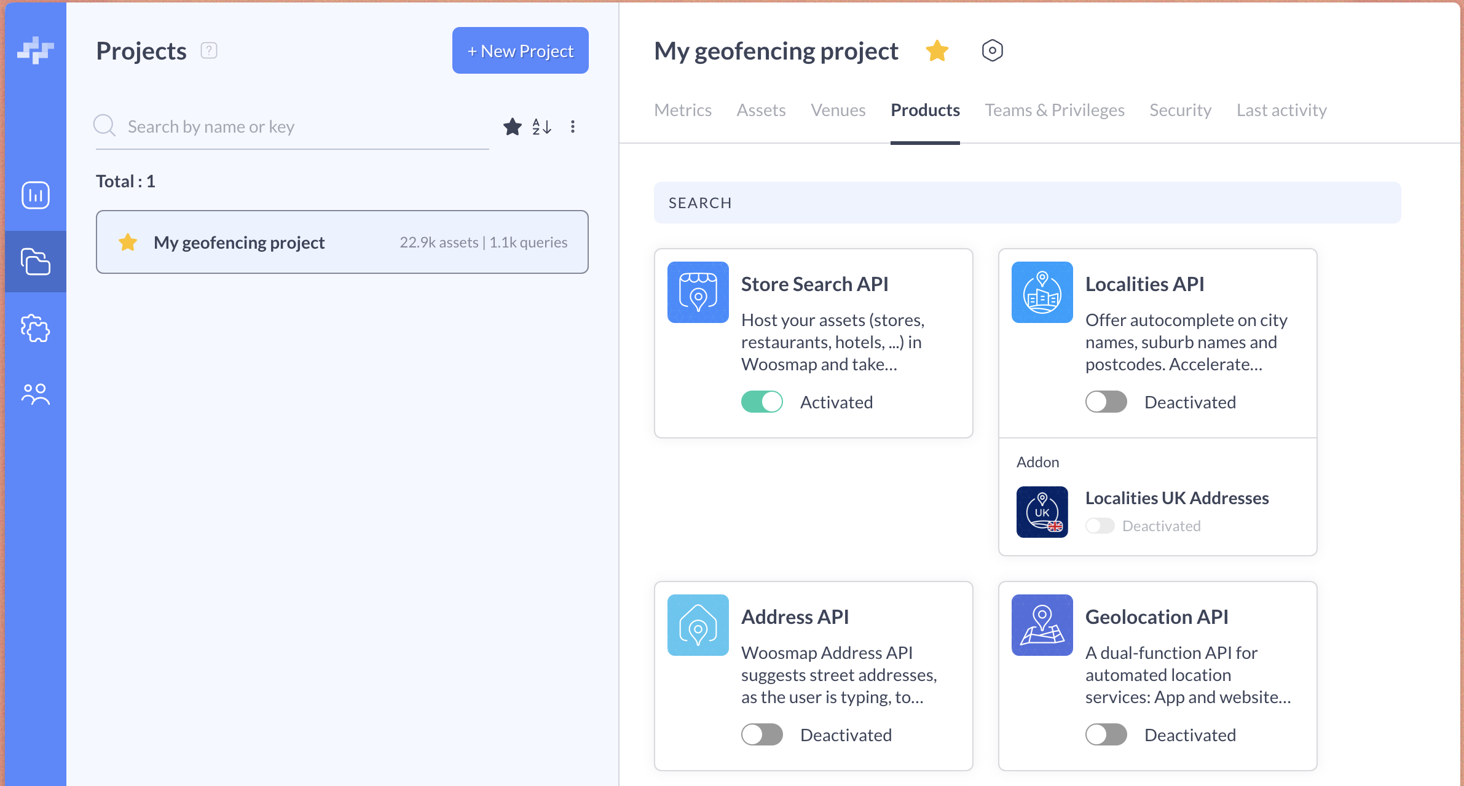This screenshot has height=786, width=1464.
Task: Open the A-Z sort order dropdown
Action: (x=541, y=126)
